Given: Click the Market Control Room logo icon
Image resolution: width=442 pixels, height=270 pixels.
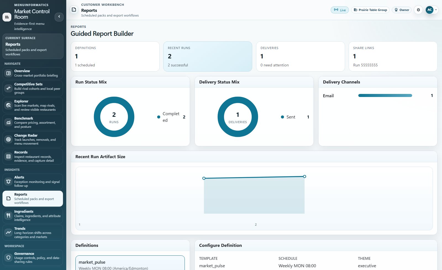Looking at the screenshot, I should click(x=7, y=17).
